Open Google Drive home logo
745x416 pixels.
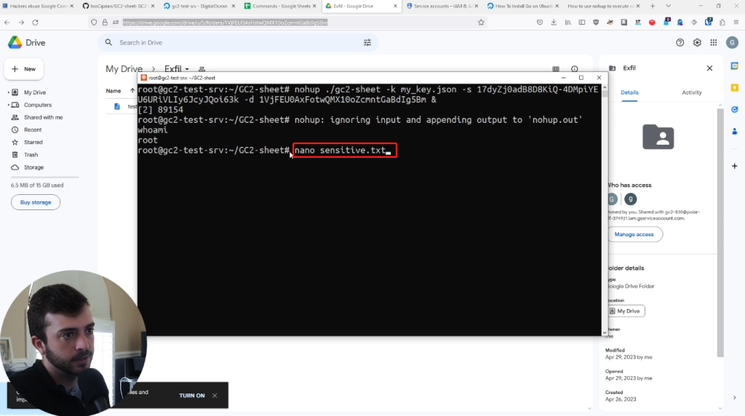pyautogui.click(x=27, y=43)
